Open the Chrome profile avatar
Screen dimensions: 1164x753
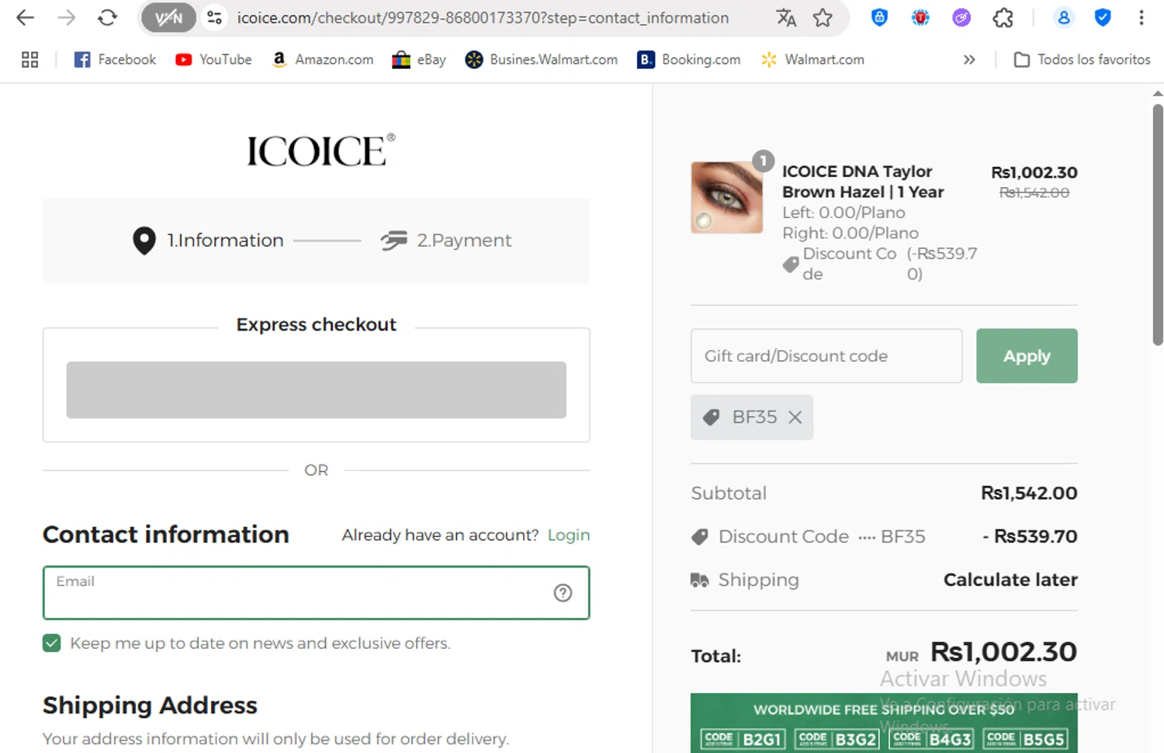1064,18
